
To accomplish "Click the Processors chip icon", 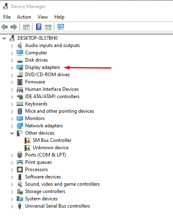I will point(20,170).
